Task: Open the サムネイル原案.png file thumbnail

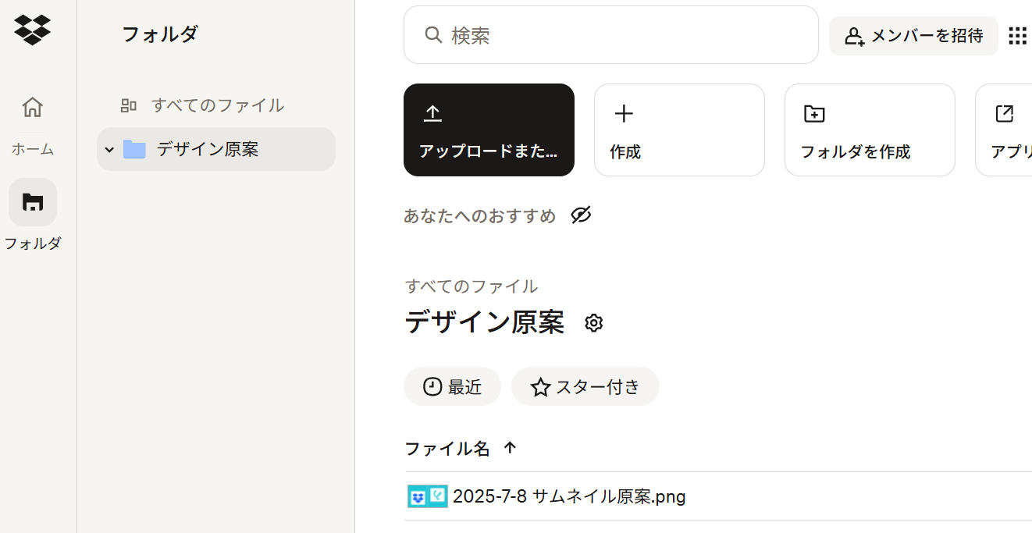Action: [427, 496]
